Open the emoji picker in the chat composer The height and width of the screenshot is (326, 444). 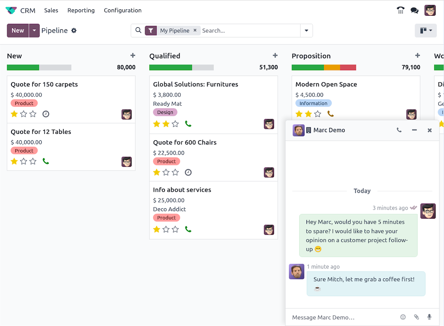click(403, 317)
